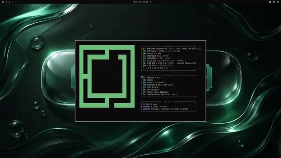
Task: Click text 'Omarchy 4.0.2-1'
Action: (155, 78)
